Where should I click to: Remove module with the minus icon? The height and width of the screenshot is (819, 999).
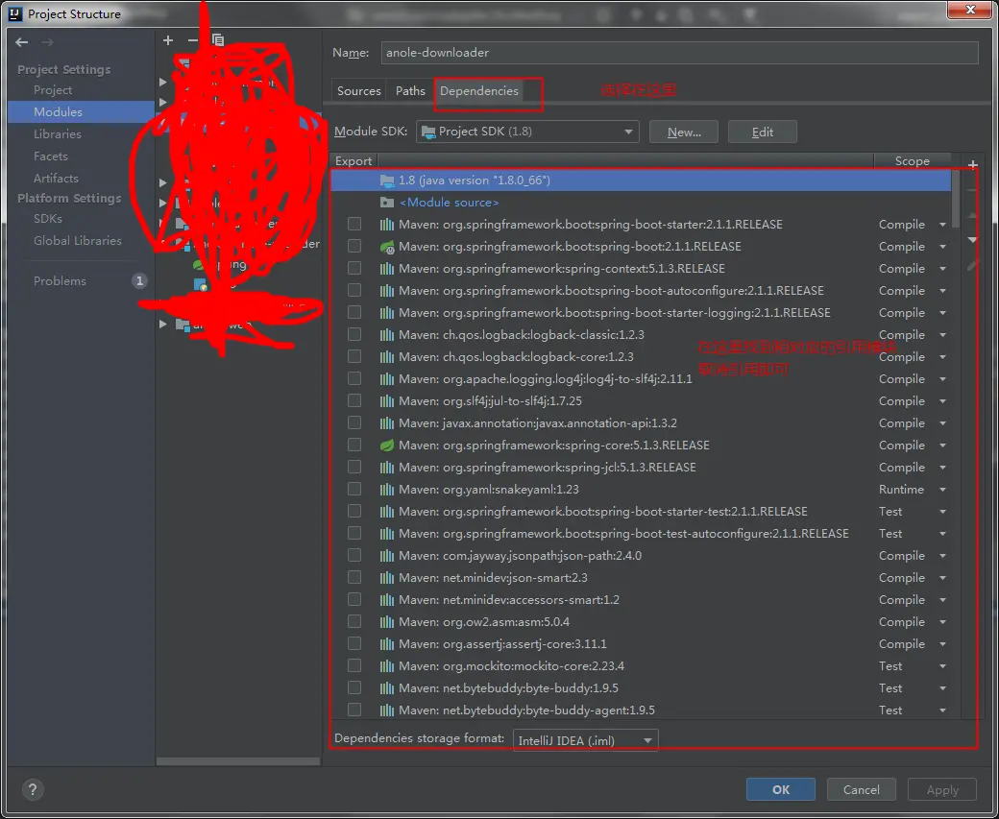click(x=193, y=40)
